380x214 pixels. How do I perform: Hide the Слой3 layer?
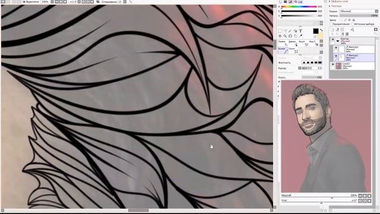332,64
